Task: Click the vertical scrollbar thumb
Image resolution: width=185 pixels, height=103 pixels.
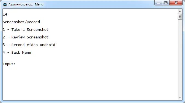Action: pyautogui.click(x=180, y=17)
